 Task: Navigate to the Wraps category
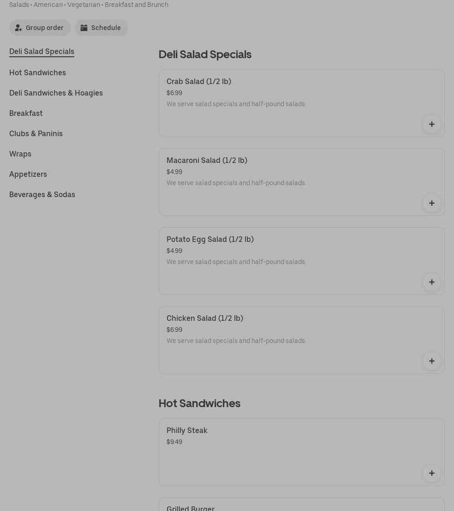(x=20, y=154)
